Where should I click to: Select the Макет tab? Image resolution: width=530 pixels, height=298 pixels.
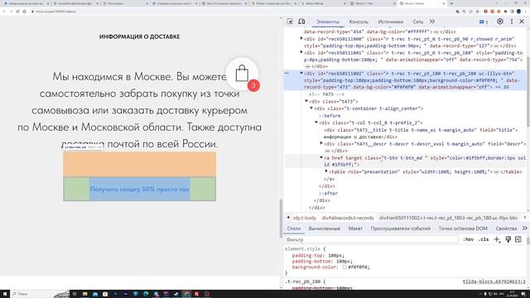tap(355, 228)
